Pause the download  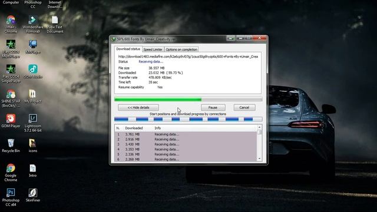click(213, 107)
